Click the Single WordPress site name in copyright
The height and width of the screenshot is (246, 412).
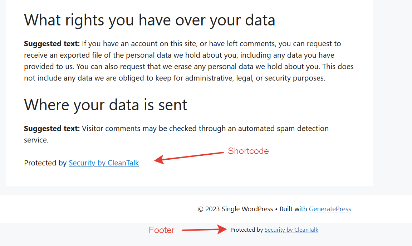pos(247,209)
